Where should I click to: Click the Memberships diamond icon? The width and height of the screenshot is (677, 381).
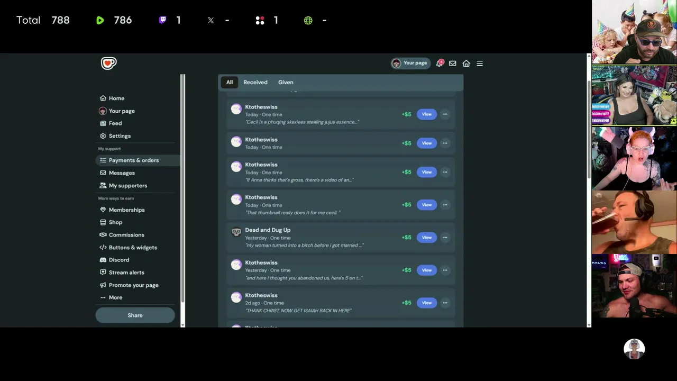[103, 210]
